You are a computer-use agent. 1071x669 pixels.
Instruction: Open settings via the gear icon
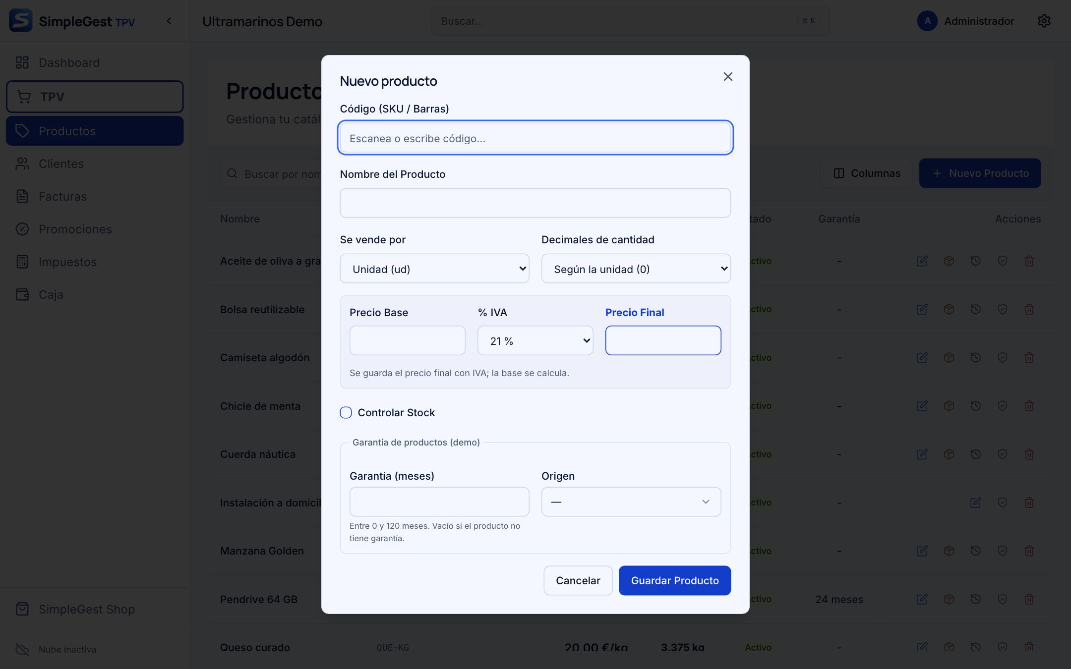(x=1044, y=21)
